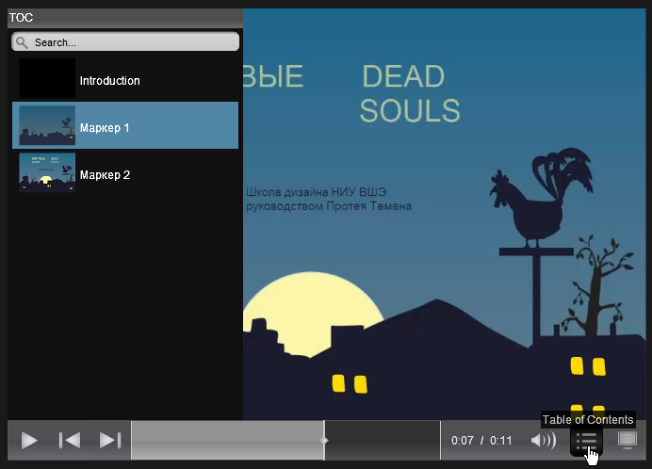Skip to next marker with forward button
The height and width of the screenshot is (469, 652).
point(110,441)
